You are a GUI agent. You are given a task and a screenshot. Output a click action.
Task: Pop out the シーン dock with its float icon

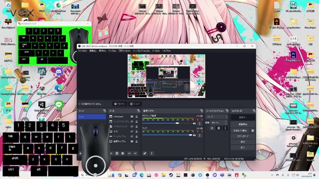tap(105, 111)
